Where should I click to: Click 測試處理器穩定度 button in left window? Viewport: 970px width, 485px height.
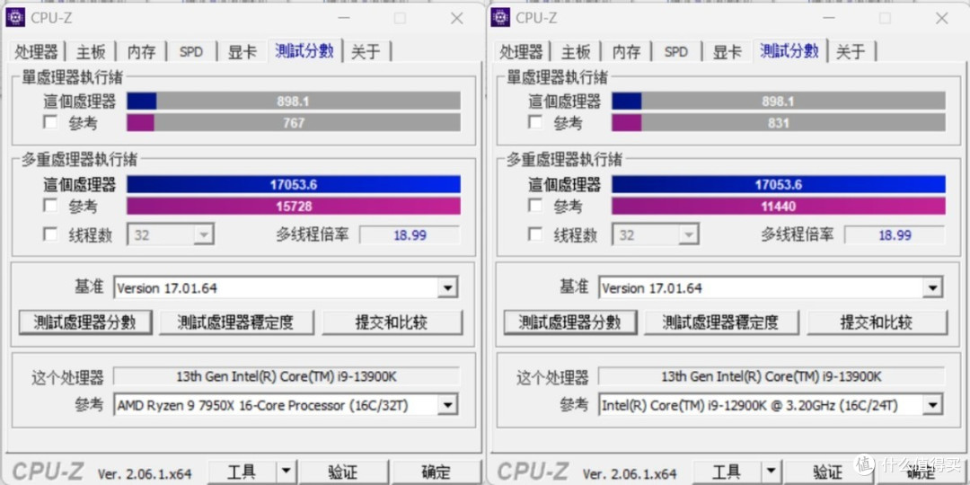236,322
